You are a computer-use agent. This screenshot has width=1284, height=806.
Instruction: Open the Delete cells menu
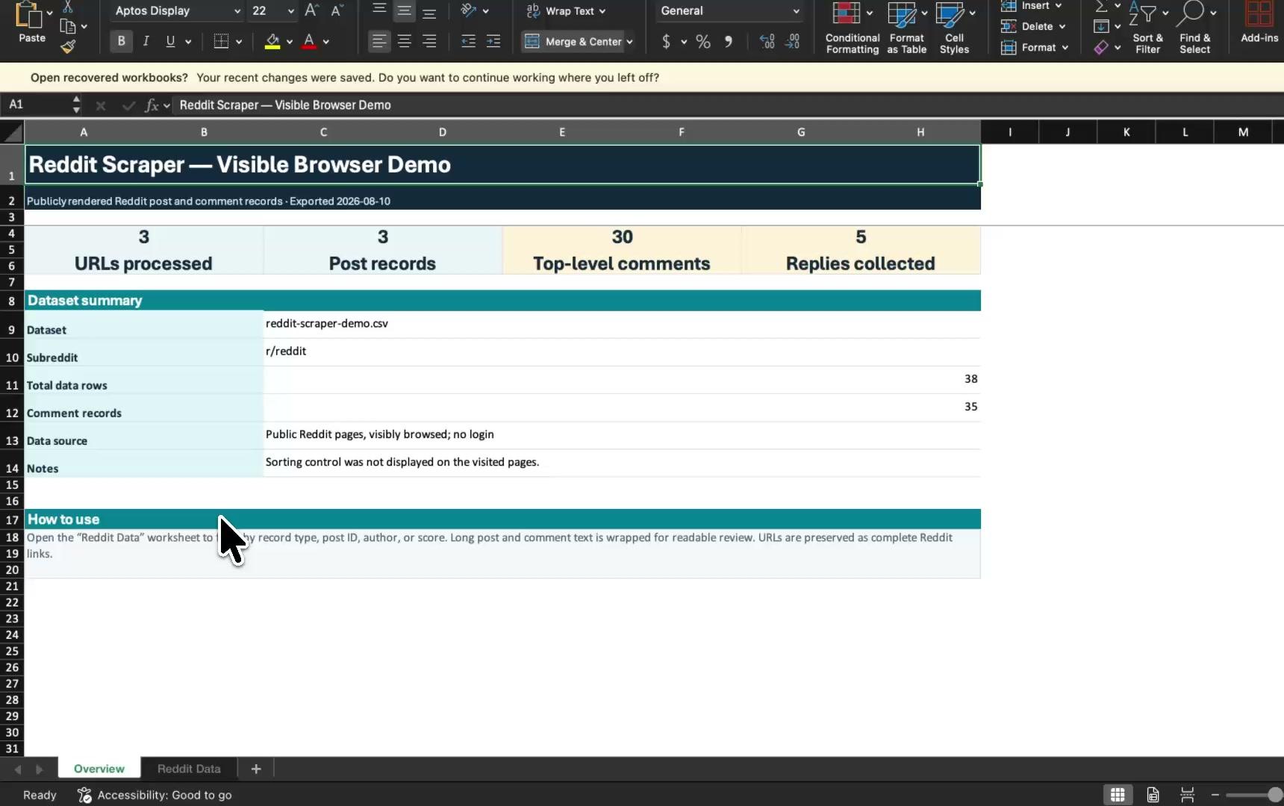1033,26
